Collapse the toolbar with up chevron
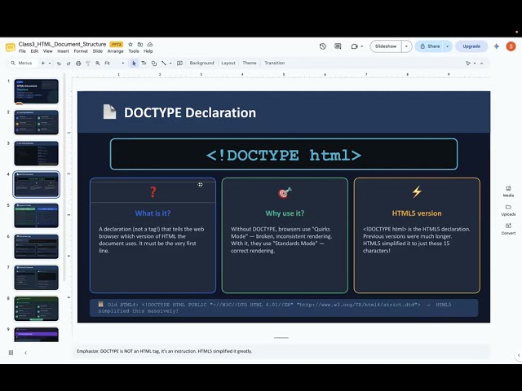The image size is (522, 391). click(x=482, y=64)
